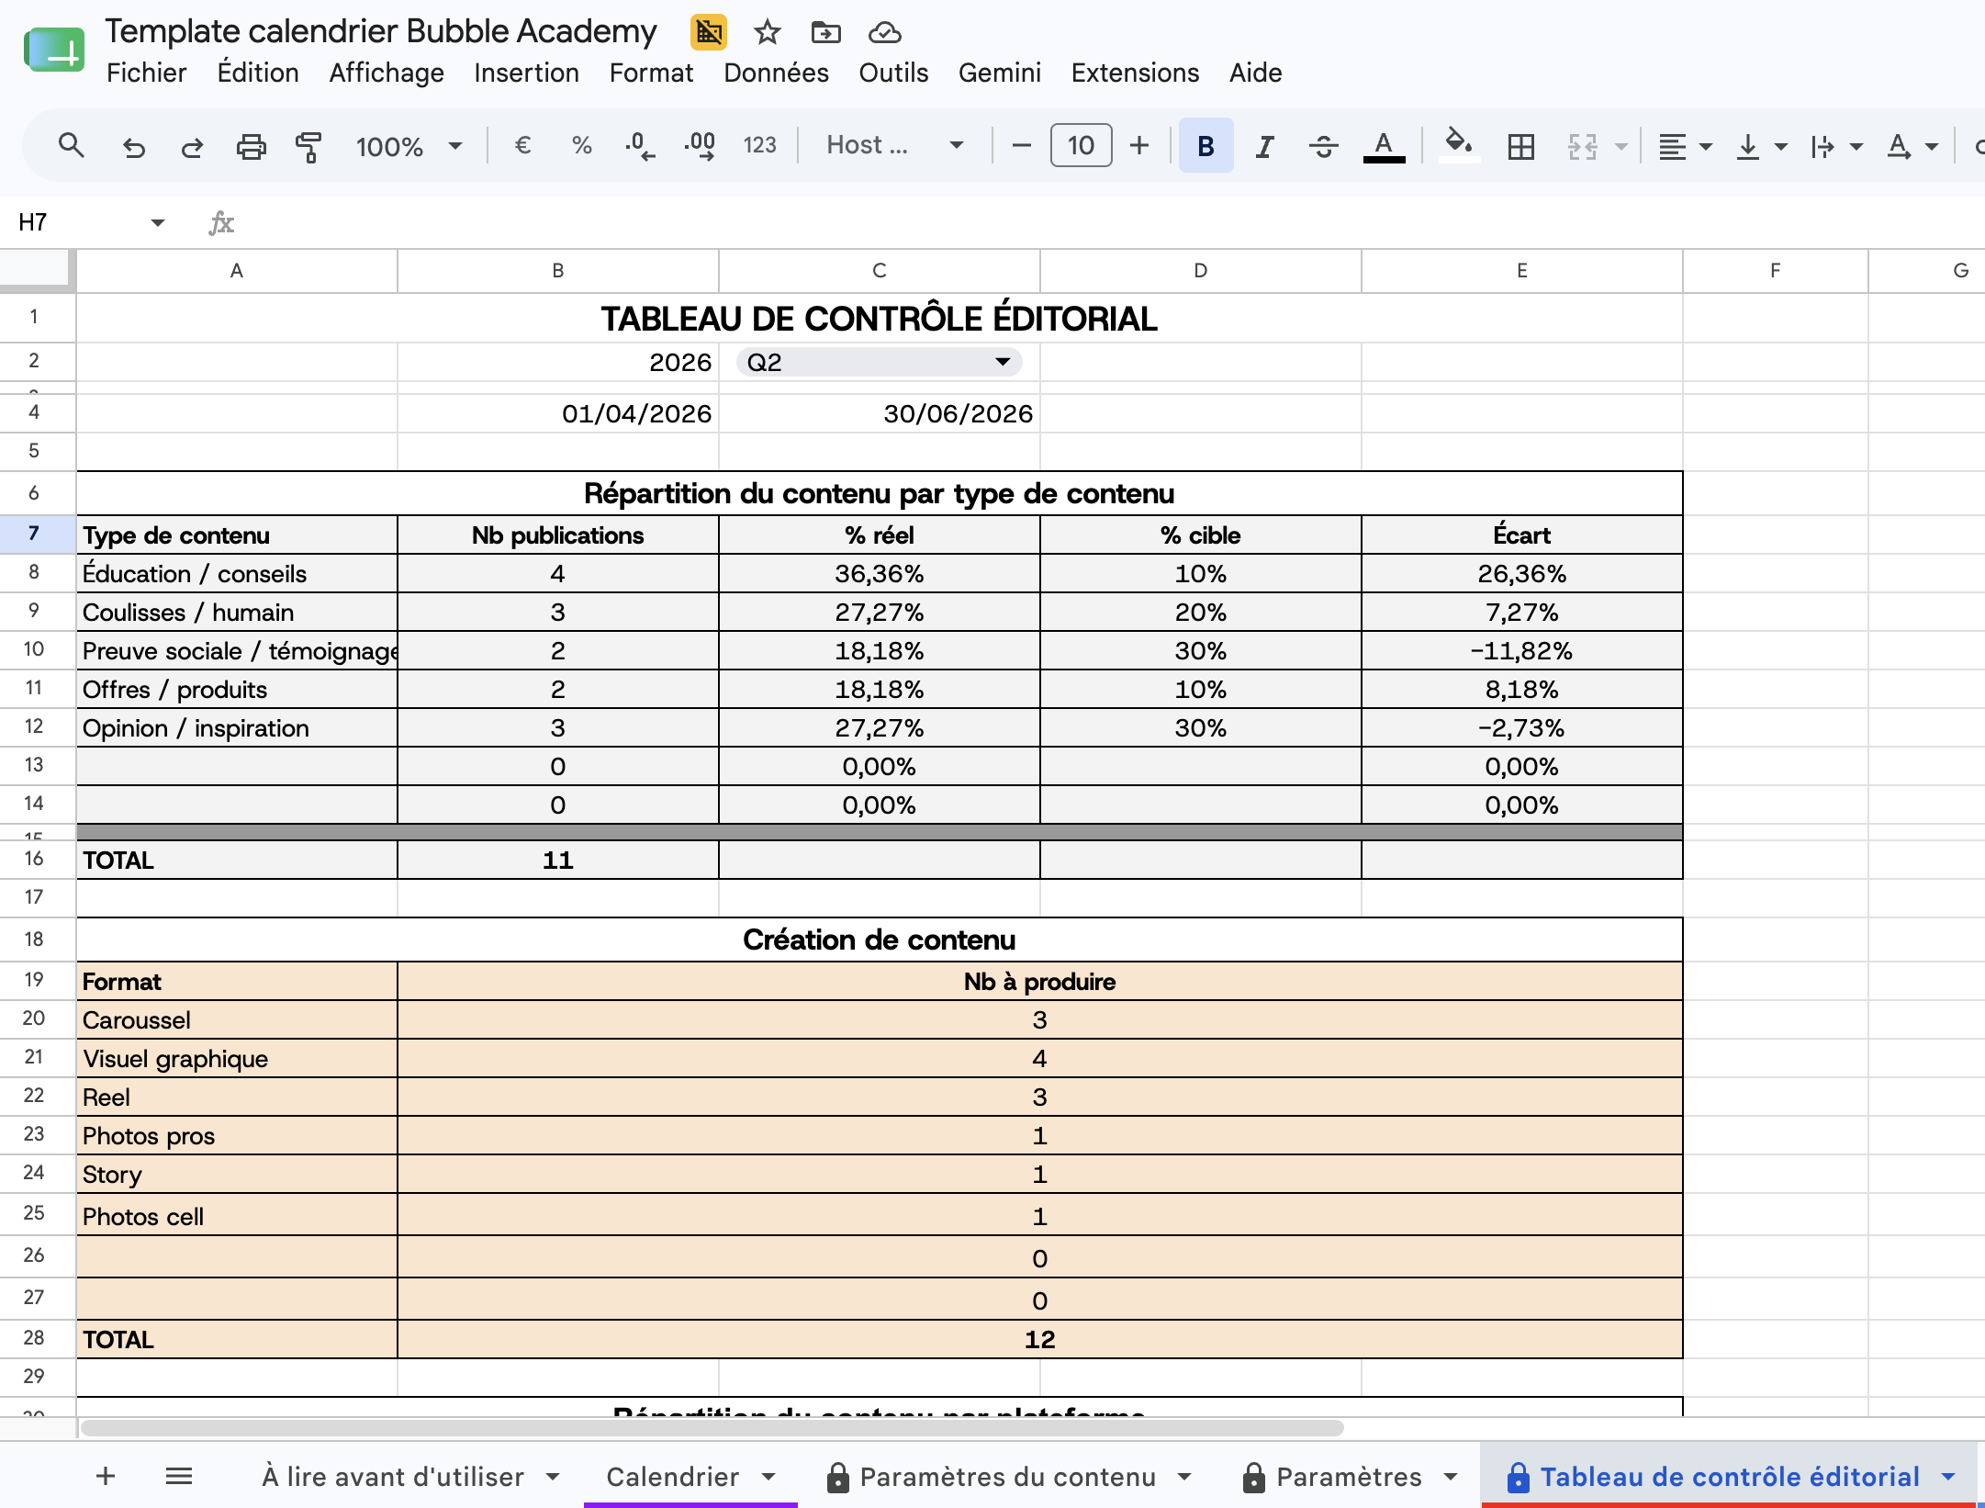Apply euro currency format

tap(522, 146)
